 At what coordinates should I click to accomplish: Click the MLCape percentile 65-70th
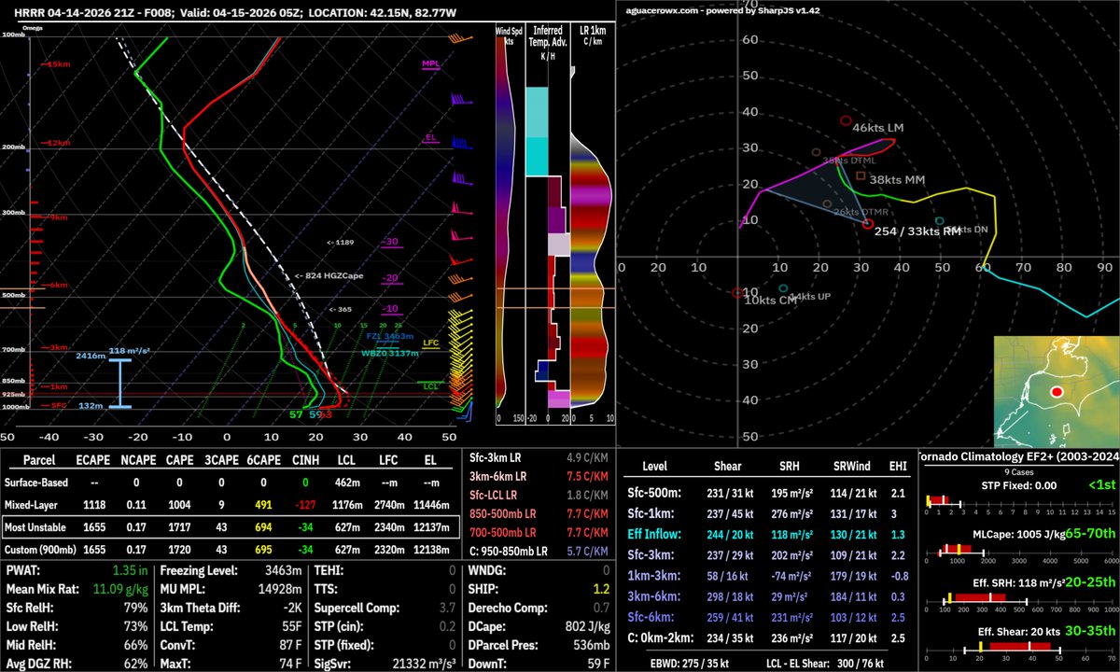point(1092,532)
